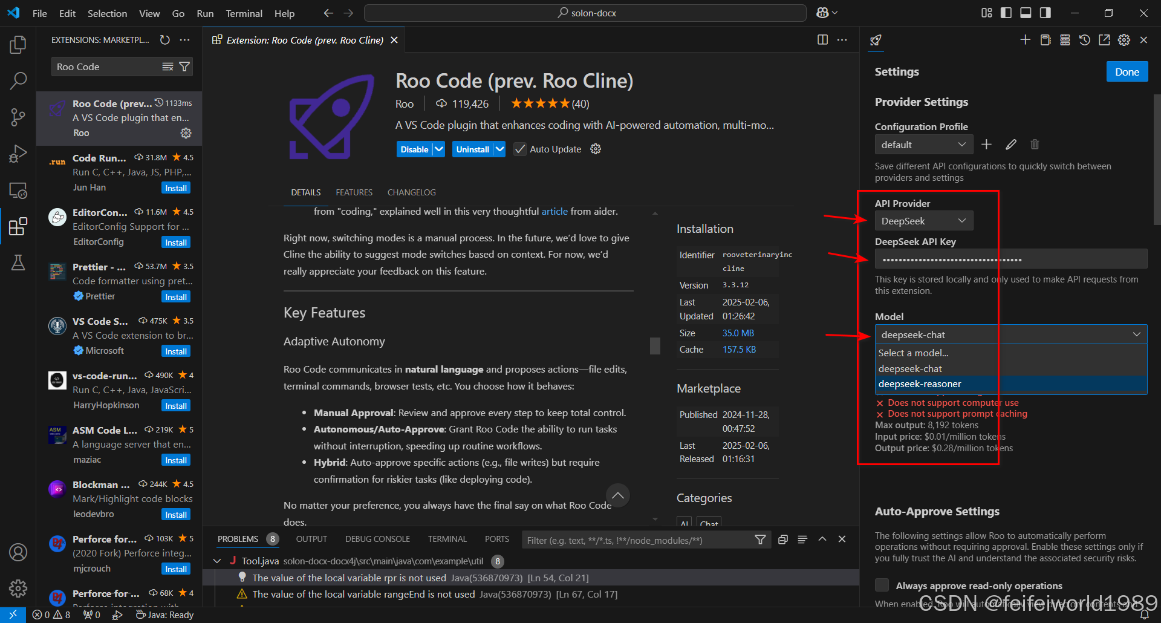Image resolution: width=1161 pixels, height=623 pixels.
Task: Rename the configuration profile with pencil
Action: (1011, 145)
